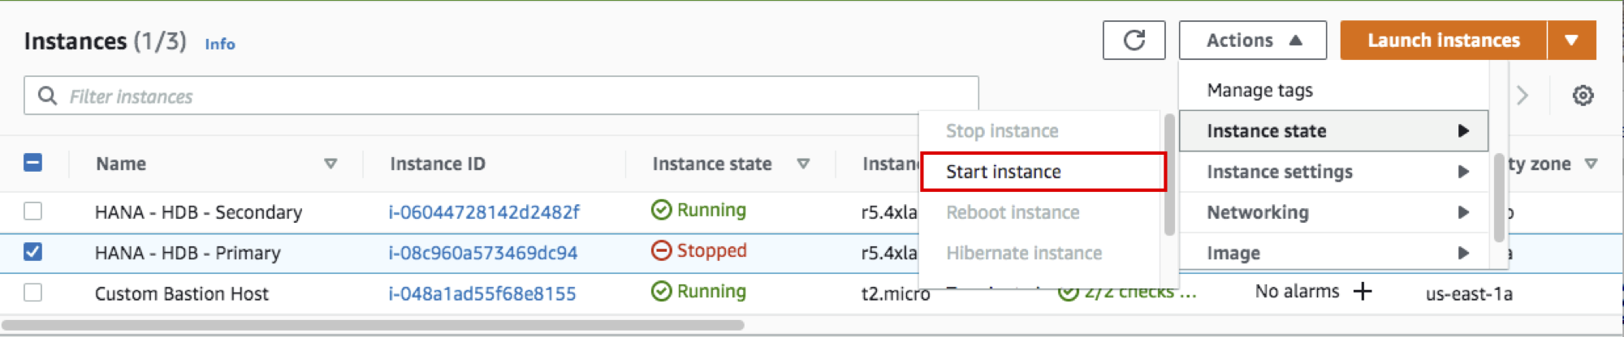Open table preferences gear icon
Screen dimensions: 1624x337
click(1583, 96)
